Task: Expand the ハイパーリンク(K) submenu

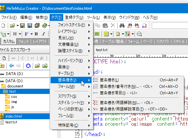Action: [x=72, y=61]
